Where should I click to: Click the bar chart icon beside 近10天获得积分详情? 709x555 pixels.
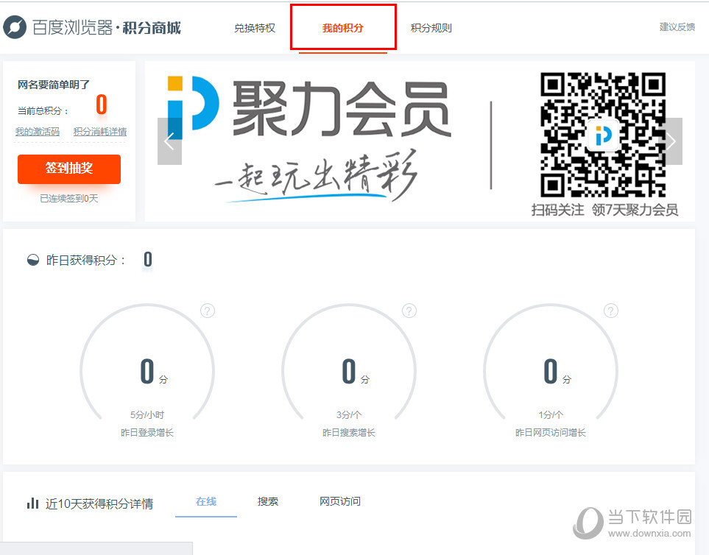(x=32, y=503)
